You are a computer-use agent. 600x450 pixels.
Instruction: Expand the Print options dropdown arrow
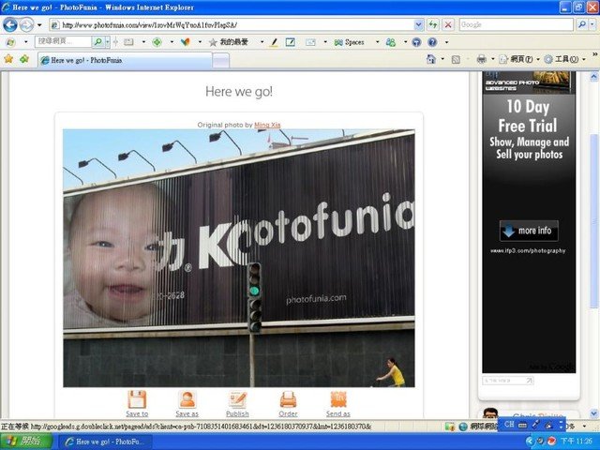click(493, 59)
